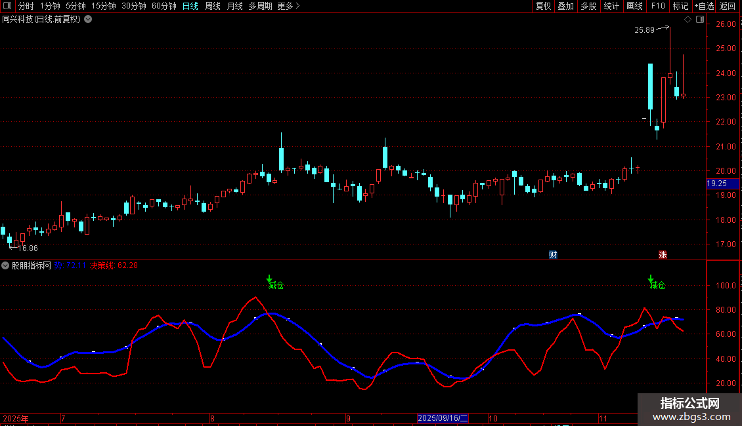Click the month 9 label on time axis
Image resolution: width=742 pixels, height=426 pixels.
pyautogui.click(x=348, y=418)
